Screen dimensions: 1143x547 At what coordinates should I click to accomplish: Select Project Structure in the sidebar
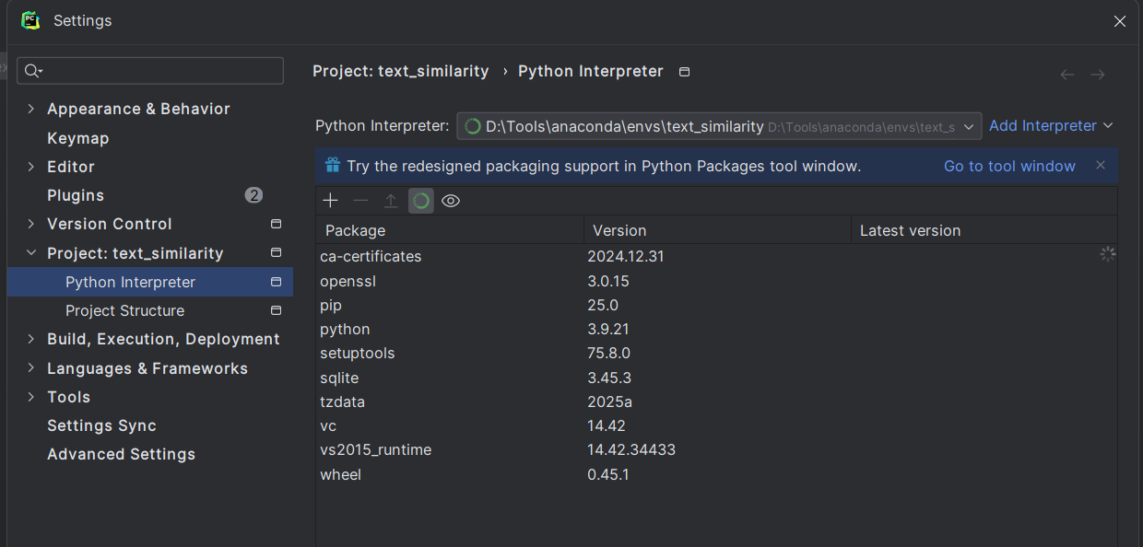tap(125, 310)
